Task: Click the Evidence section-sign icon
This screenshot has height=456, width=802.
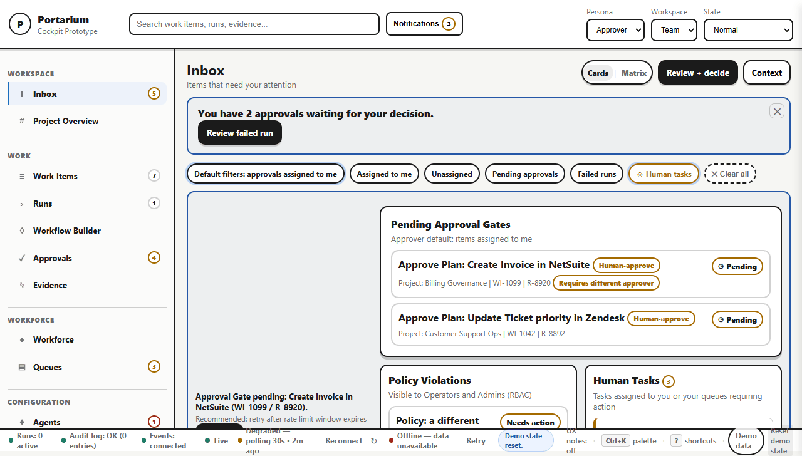Action: (22, 285)
